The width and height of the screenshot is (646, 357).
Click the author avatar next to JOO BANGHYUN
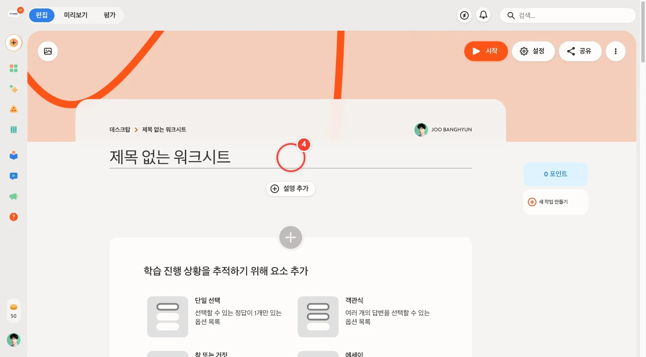(x=421, y=129)
